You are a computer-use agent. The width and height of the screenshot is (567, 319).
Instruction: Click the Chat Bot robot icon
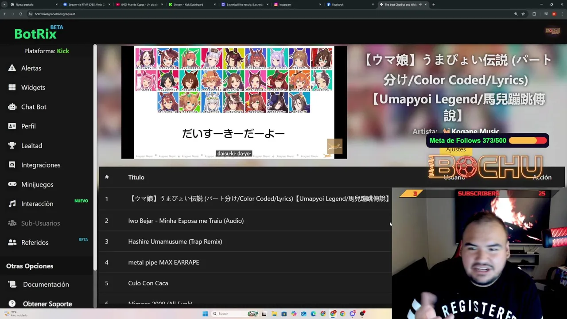[x=12, y=107]
